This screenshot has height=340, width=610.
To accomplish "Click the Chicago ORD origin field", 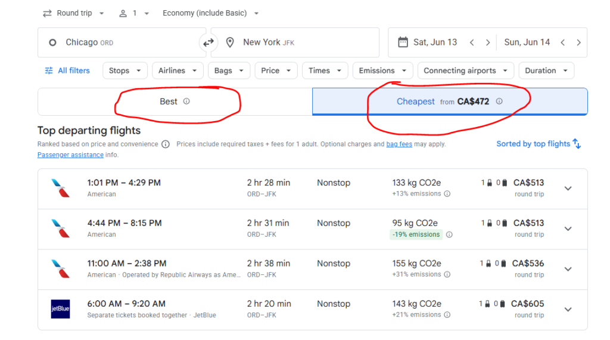I will (x=122, y=42).
